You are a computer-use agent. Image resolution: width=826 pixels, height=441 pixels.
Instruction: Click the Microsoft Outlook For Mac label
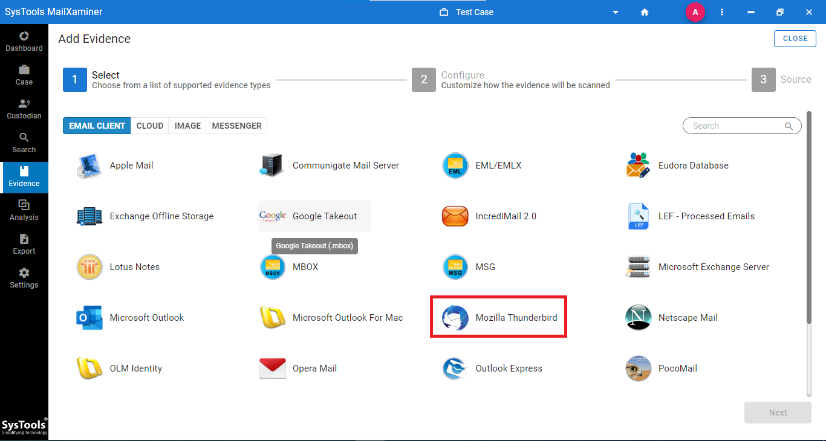coord(348,318)
